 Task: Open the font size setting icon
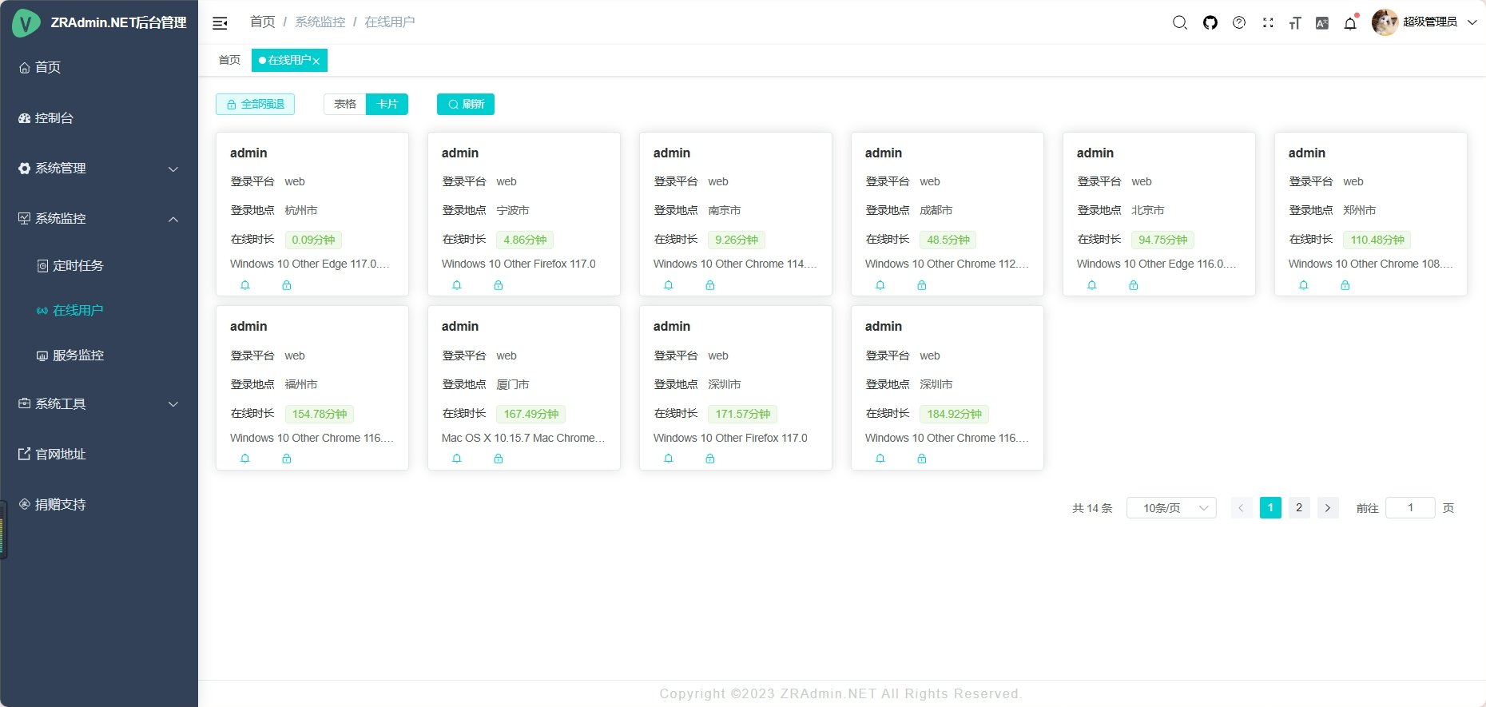pyautogui.click(x=1295, y=23)
